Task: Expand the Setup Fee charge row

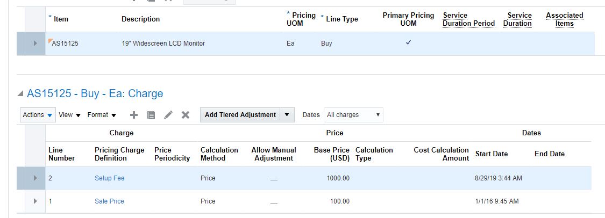Action: tap(35, 178)
